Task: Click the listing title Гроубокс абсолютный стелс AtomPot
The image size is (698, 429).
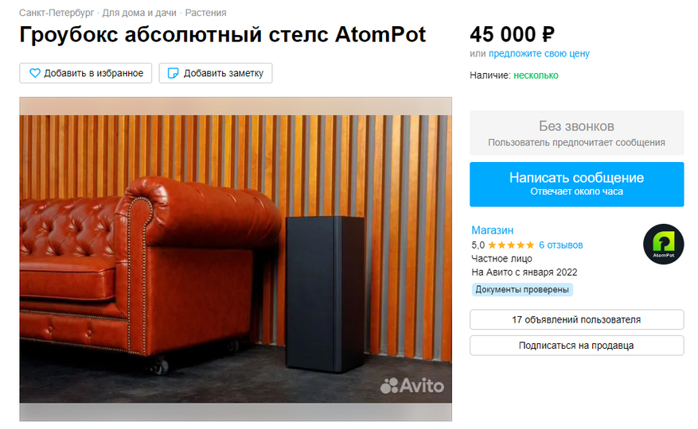Action: [x=223, y=35]
